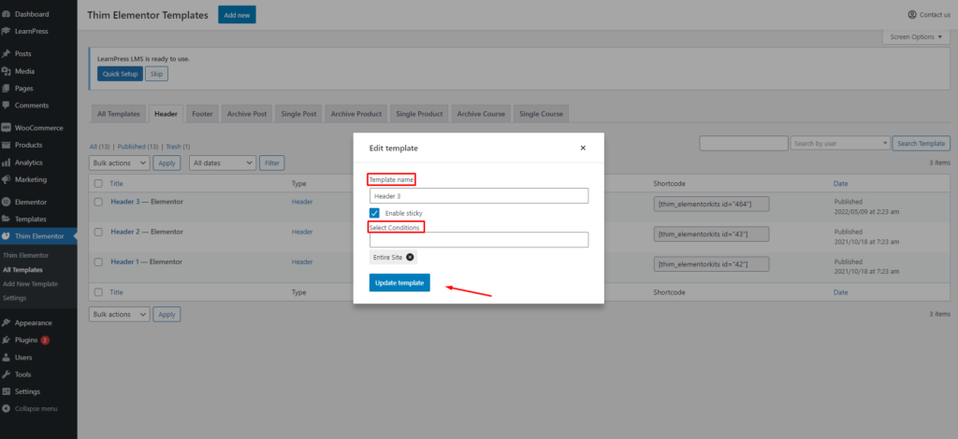Check the Header 2 row checkbox
Image resolution: width=958 pixels, height=439 pixels.
coord(98,233)
